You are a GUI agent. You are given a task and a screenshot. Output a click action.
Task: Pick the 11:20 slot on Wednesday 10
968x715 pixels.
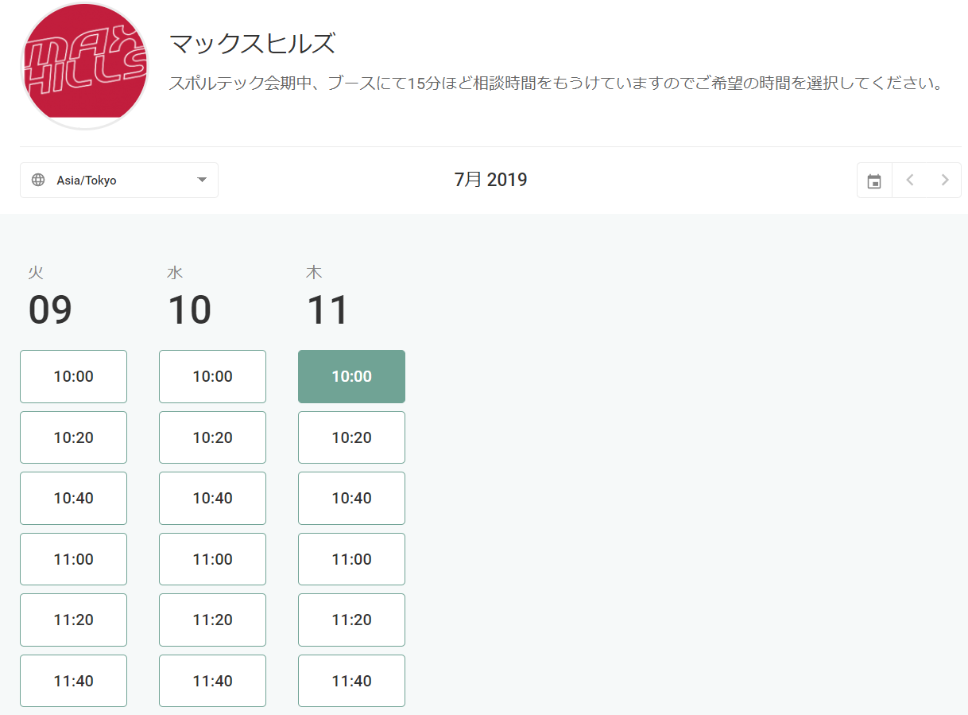212,620
